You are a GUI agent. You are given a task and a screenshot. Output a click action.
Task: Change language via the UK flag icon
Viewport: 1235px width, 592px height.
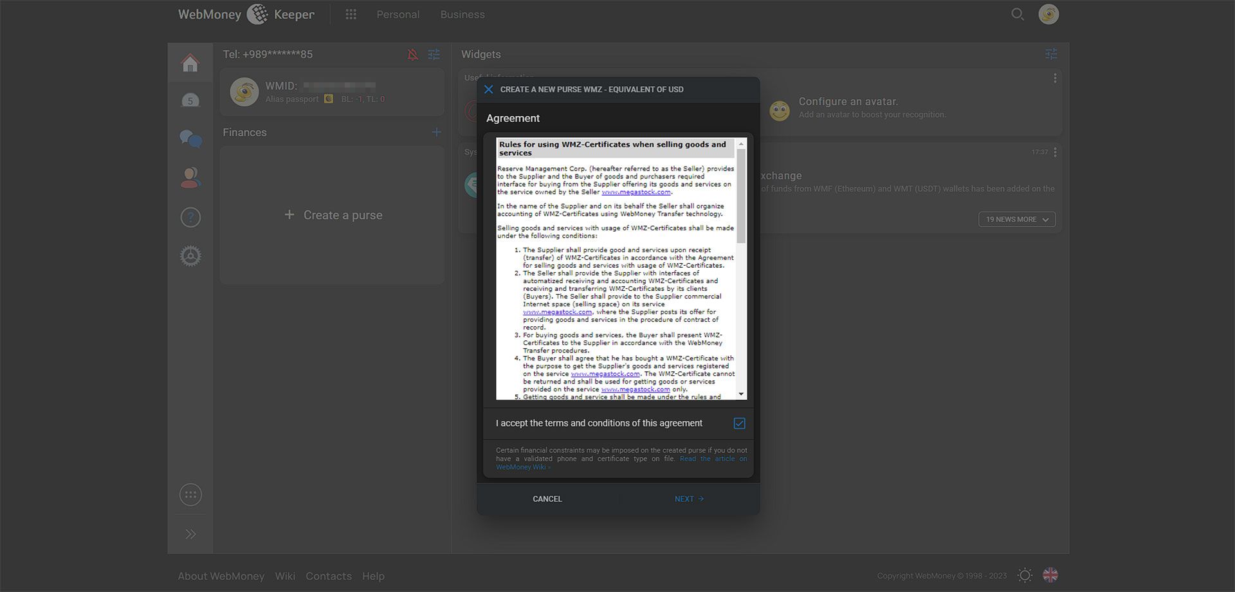click(x=1050, y=575)
